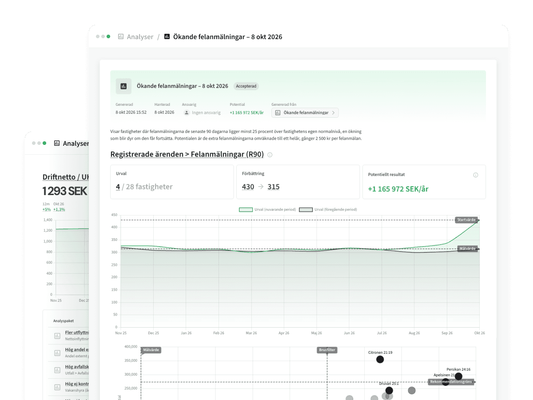Click the large chart icon in header card
This screenshot has height=400, width=533.
(124, 86)
